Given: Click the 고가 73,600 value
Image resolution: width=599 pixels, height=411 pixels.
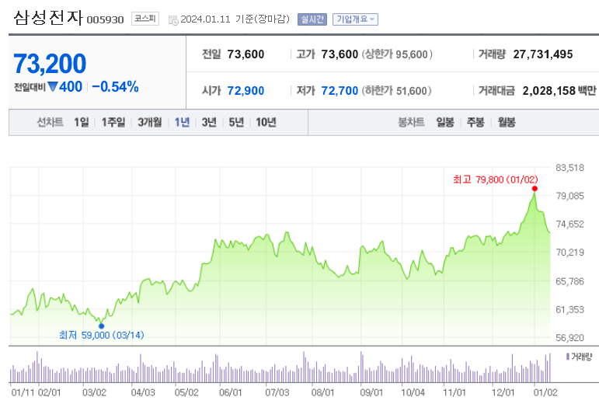Looking at the screenshot, I should point(340,54).
